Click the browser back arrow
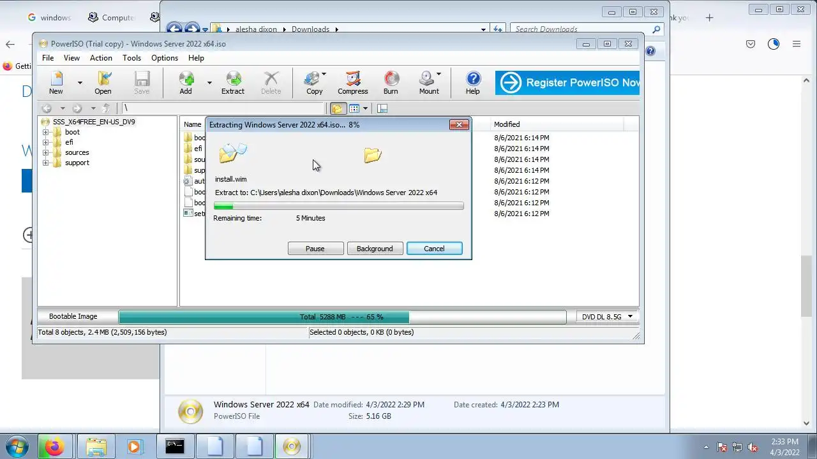Screen dimensions: 817x459 tap(10, 44)
